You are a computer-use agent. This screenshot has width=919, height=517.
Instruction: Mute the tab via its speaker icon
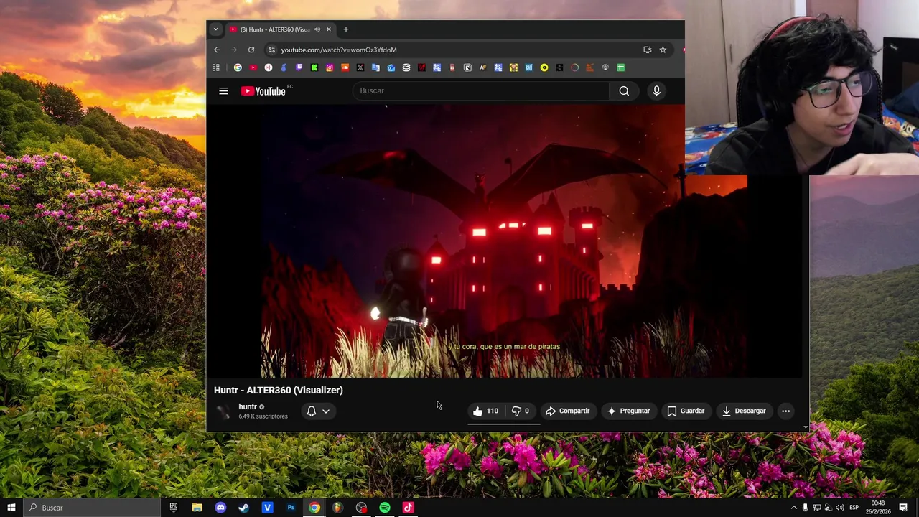317,29
